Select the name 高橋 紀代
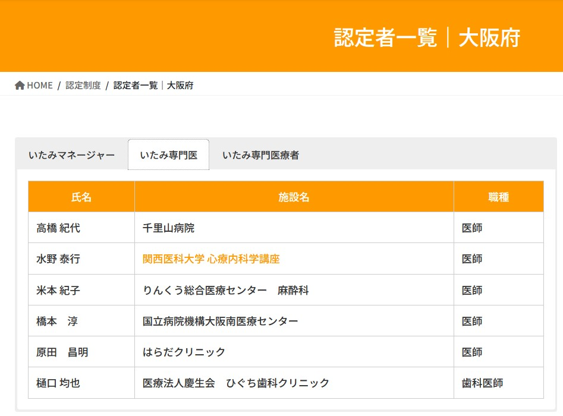The image size is (563, 416). pos(58,228)
